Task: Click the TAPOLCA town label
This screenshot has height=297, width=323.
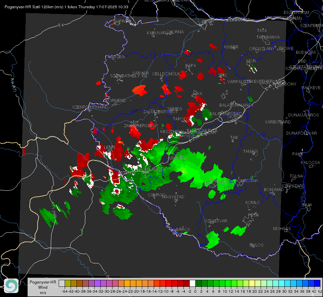Action: point(182,119)
